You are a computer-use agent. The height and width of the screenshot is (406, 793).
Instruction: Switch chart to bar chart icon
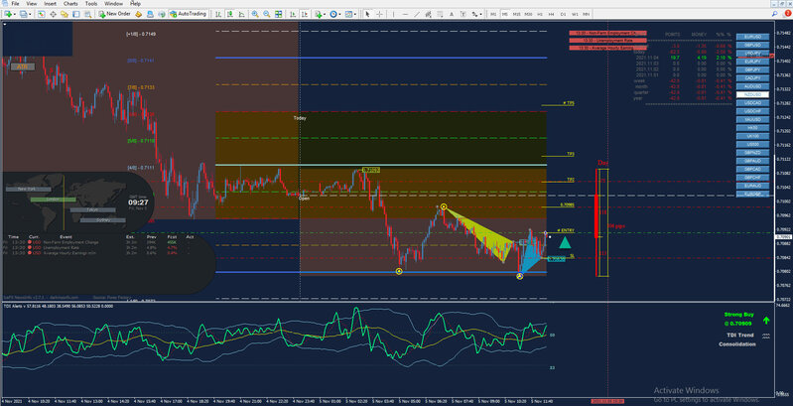[218, 14]
